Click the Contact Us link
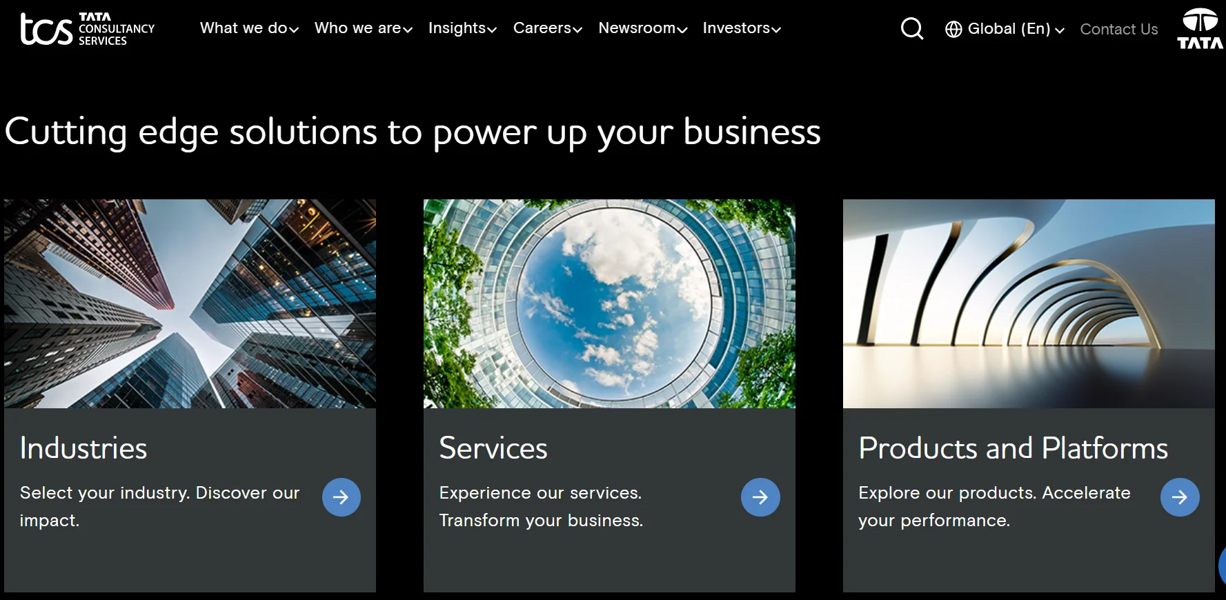The width and height of the screenshot is (1226, 600). (1119, 29)
